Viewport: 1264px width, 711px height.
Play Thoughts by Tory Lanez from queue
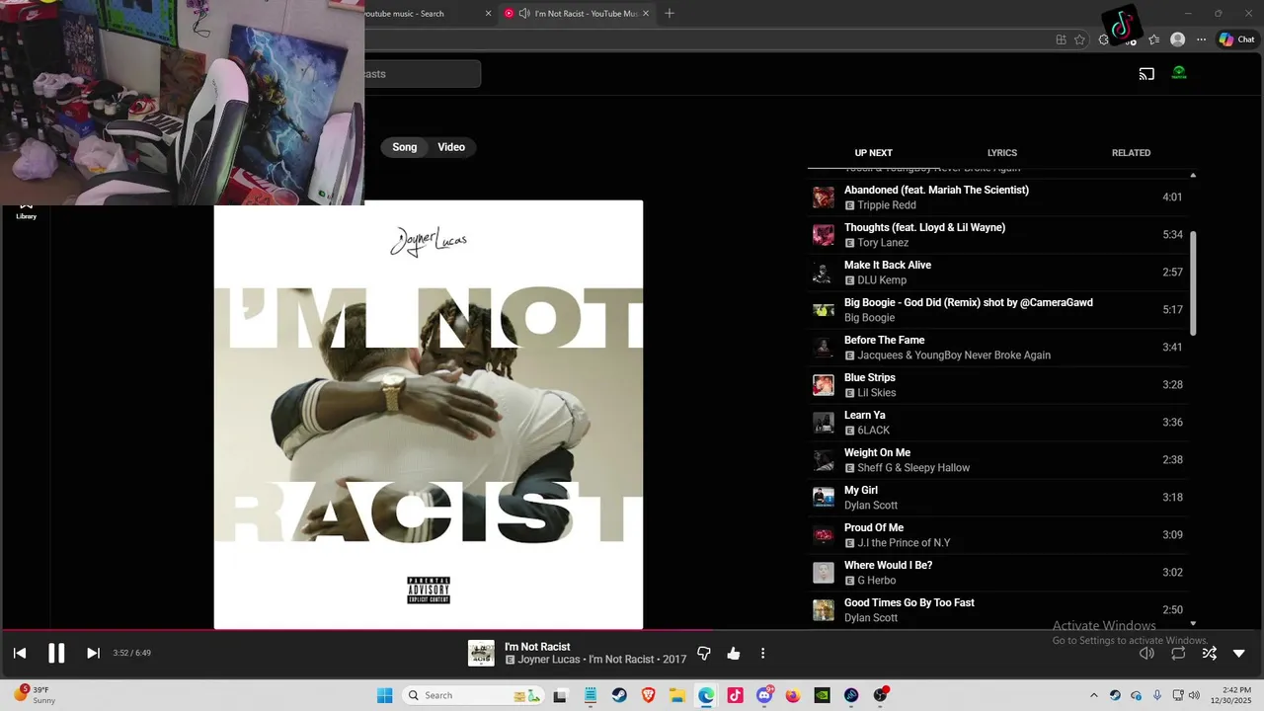pyautogui.click(x=997, y=235)
